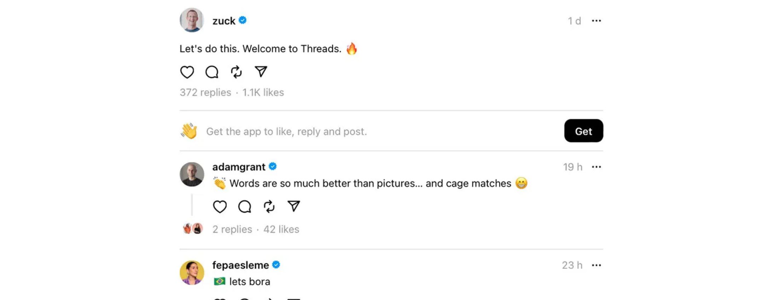The image size is (764, 300).
Task: Open the reply box on zuck's post
Action: (212, 72)
